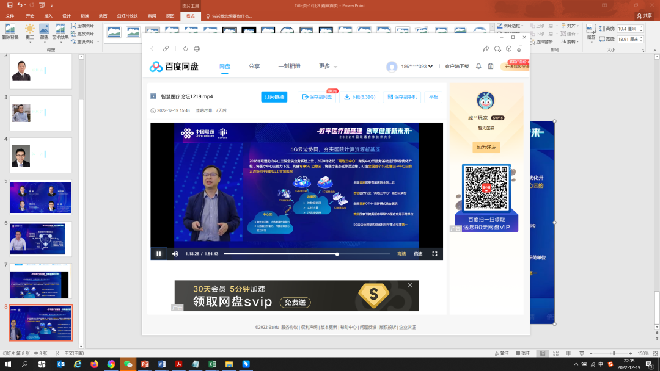Screen dimensions: 660x371
Task: Open Artistic Effects (艺术效果) menu
Action: pos(60,32)
